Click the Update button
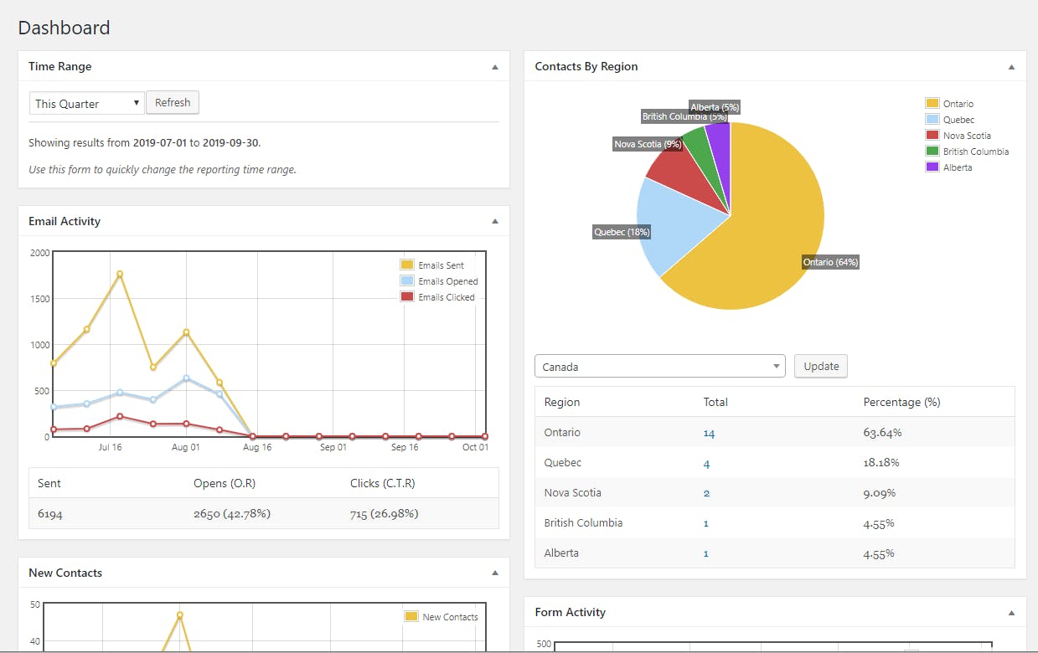 [821, 366]
